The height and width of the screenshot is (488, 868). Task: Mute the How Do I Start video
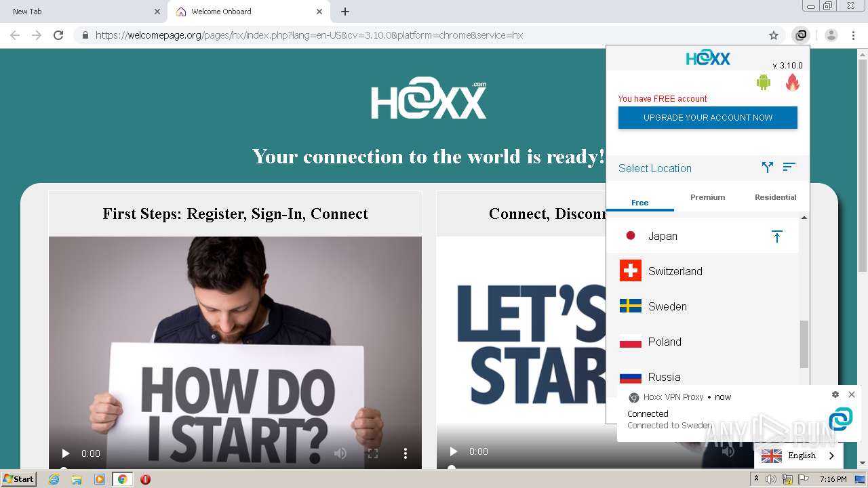point(340,453)
